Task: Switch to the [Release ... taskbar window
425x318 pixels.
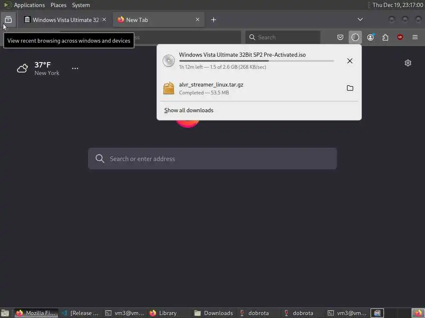Action: click(x=81, y=313)
